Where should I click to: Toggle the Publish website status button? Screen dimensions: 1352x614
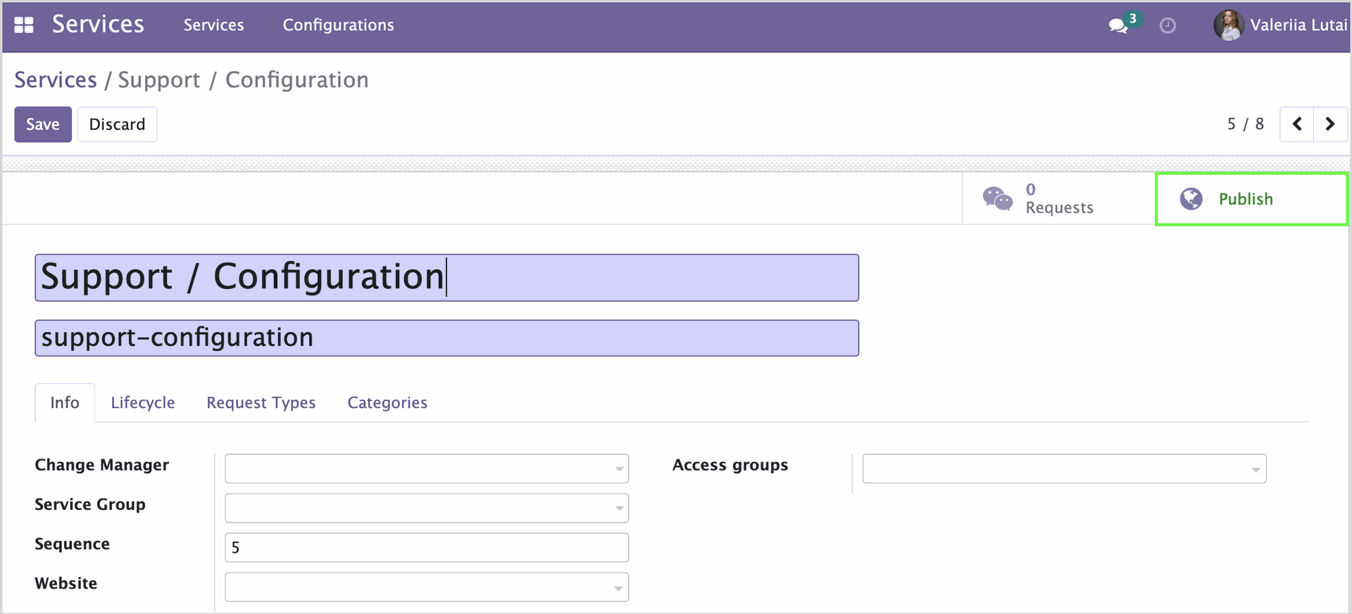point(1251,199)
